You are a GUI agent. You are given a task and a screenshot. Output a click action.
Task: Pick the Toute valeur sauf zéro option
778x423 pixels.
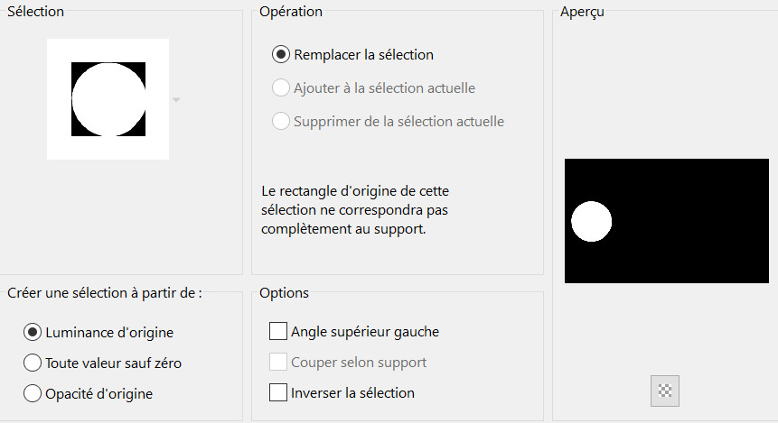(33, 363)
